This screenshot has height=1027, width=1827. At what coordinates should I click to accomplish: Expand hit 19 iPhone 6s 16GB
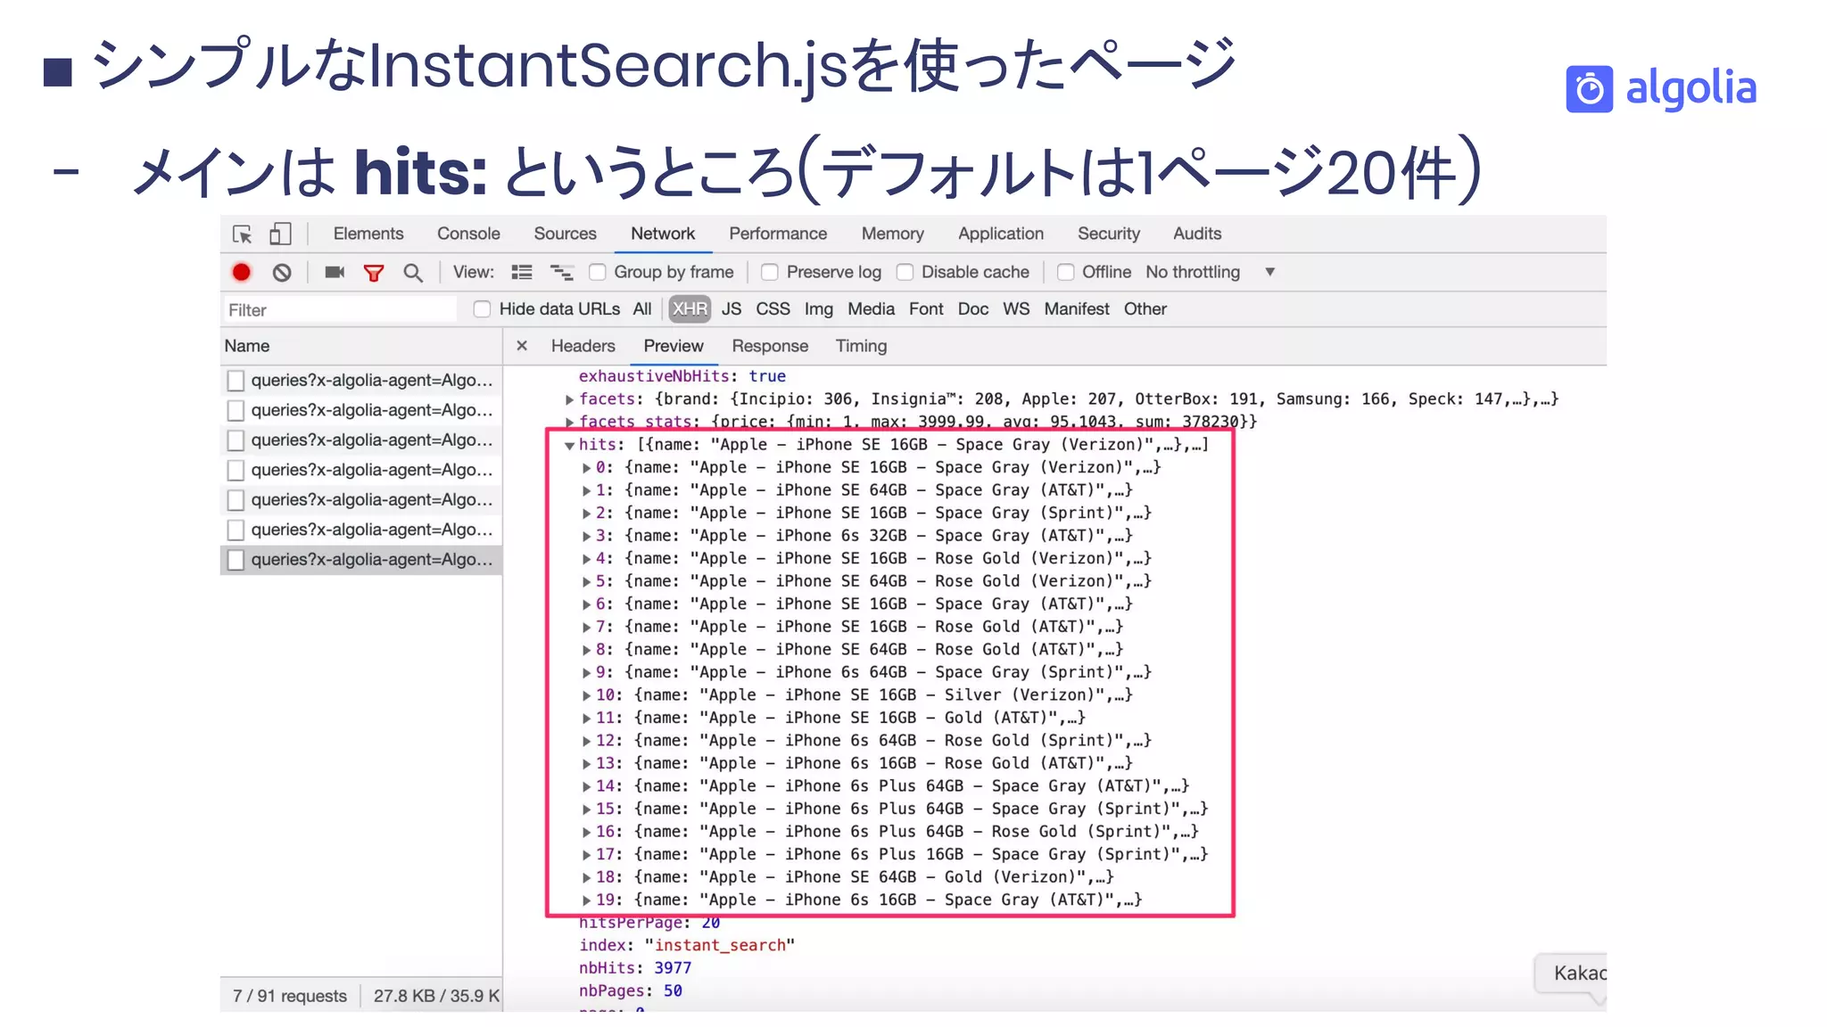586,900
